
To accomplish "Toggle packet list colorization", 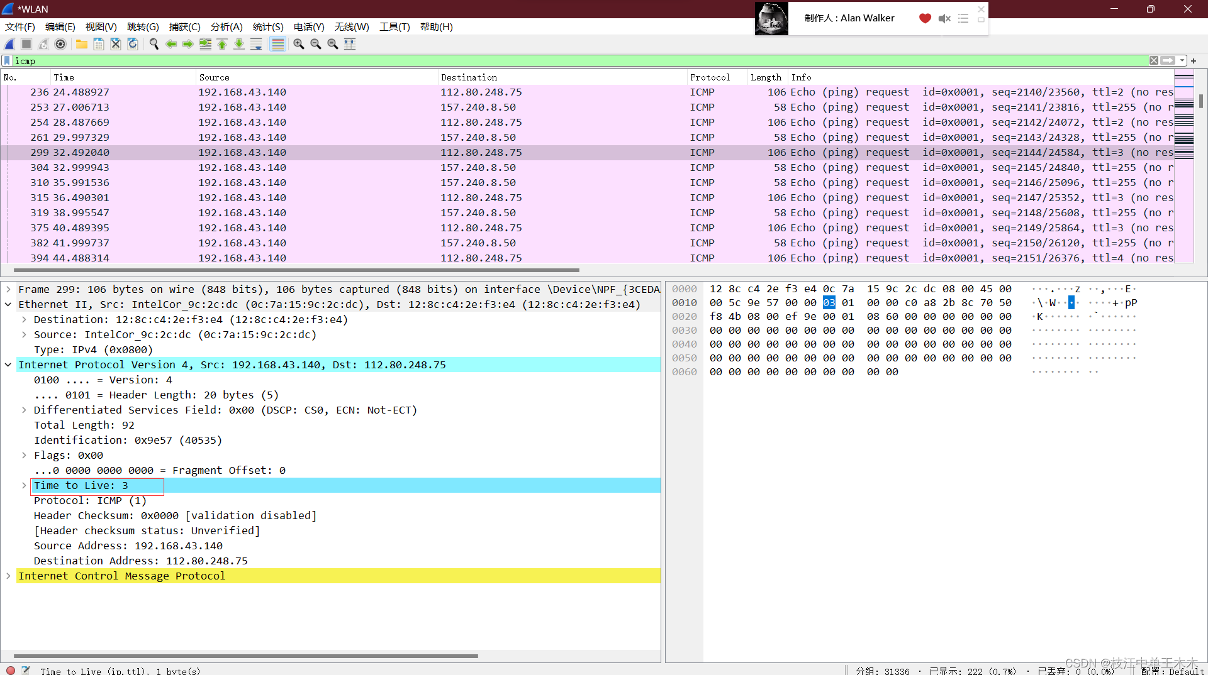I will pos(277,44).
